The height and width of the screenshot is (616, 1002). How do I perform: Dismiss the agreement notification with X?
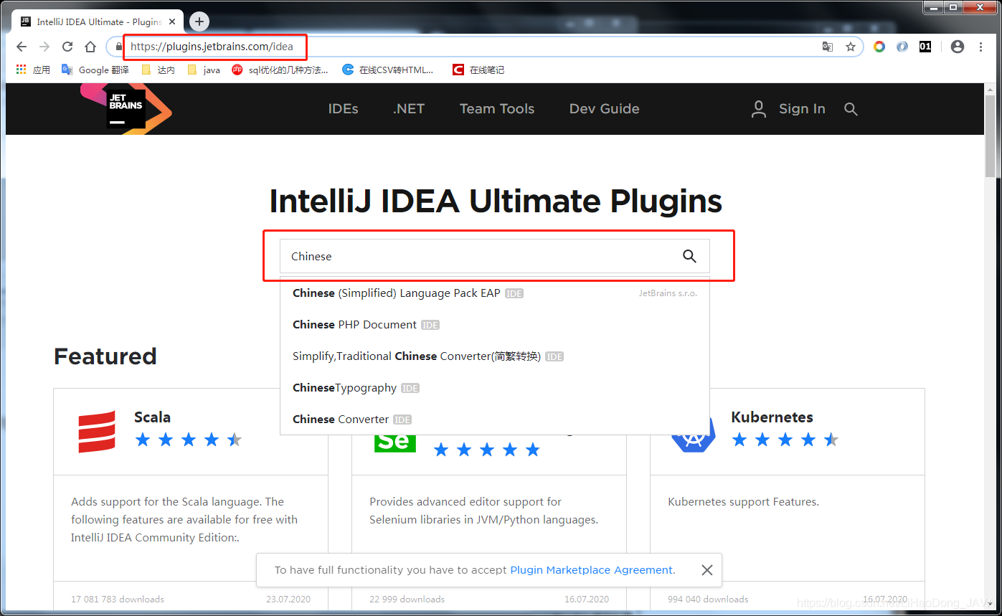click(706, 570)
